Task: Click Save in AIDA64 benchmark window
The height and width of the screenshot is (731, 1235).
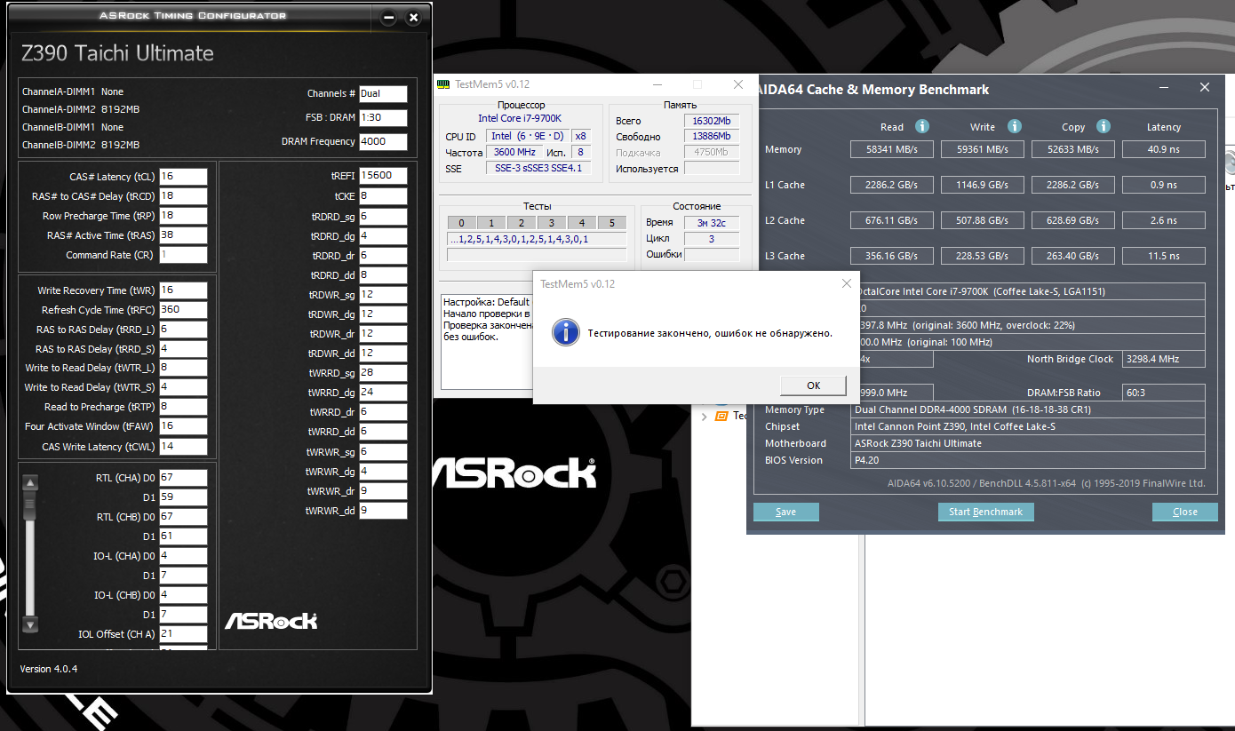Action: (785, 512)
